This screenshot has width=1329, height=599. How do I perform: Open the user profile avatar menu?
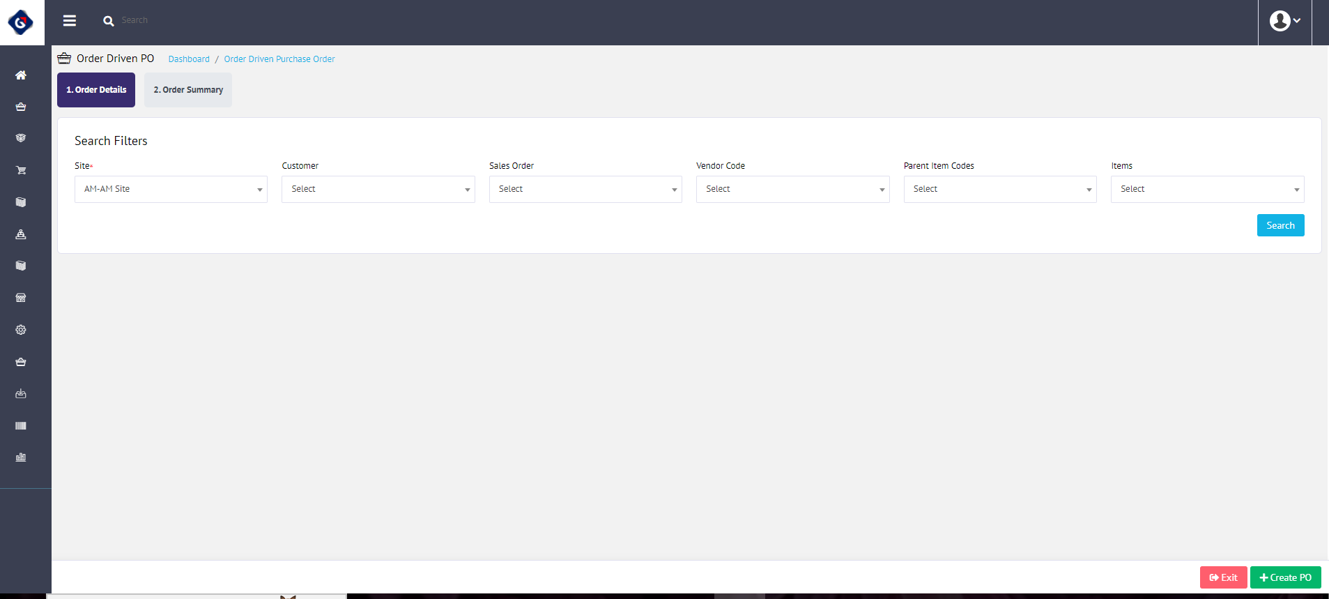[x=1284, y=21]
